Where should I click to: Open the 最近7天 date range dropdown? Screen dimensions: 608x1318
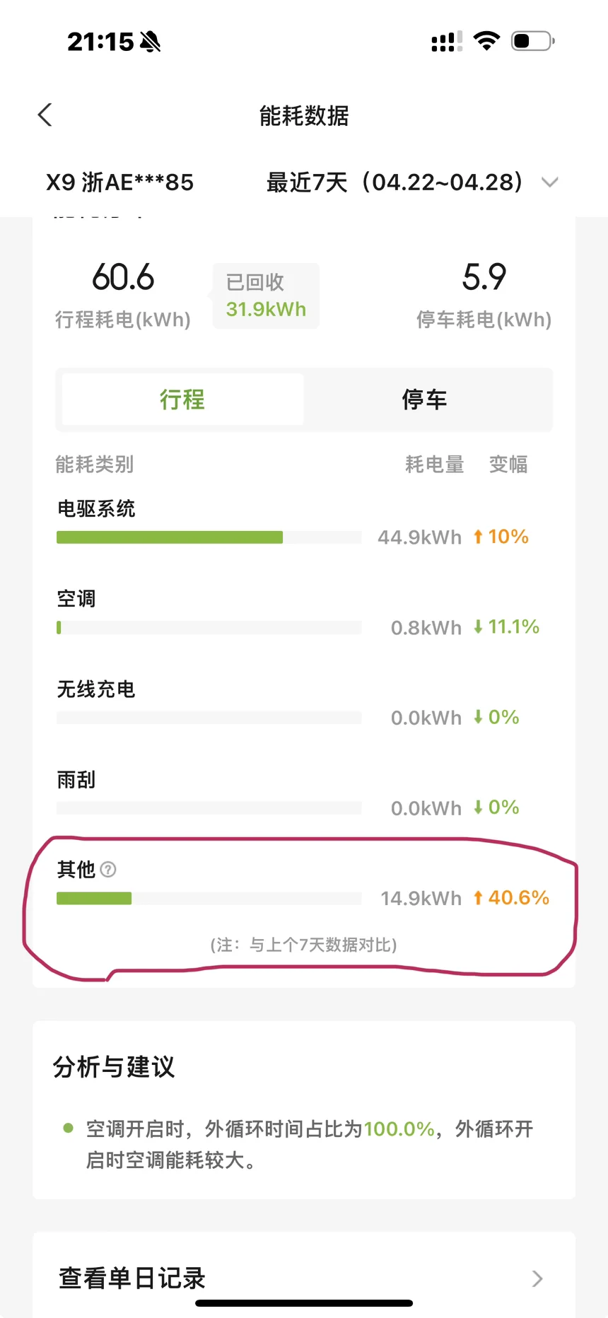point(394,182)
